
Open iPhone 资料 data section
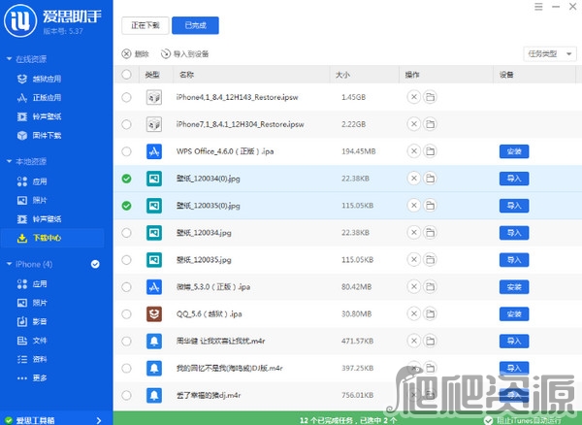tap(32, 359)
